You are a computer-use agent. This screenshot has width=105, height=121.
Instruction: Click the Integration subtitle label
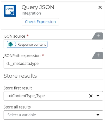(x=31, y=13)
